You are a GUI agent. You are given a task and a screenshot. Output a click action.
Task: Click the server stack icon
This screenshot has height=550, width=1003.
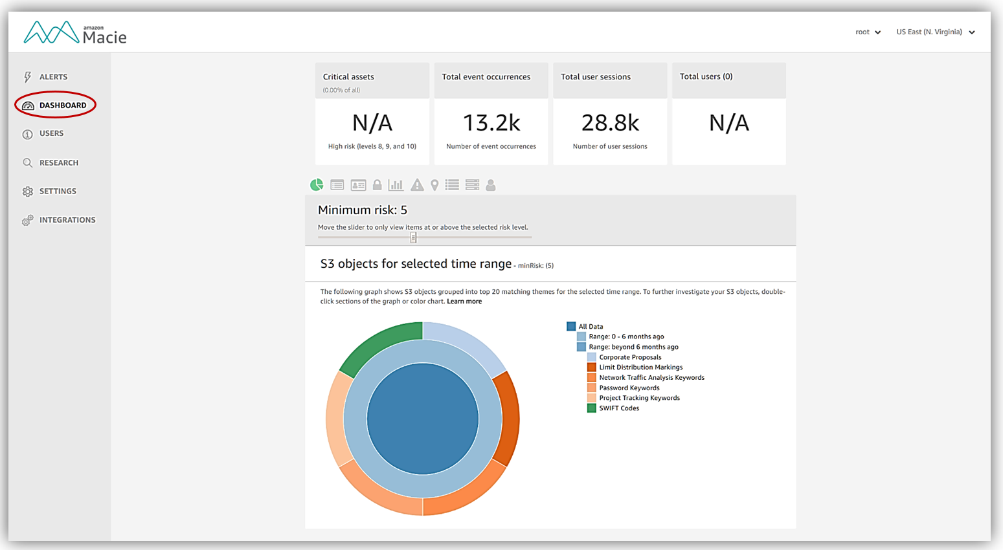click(x=472, y=185)
